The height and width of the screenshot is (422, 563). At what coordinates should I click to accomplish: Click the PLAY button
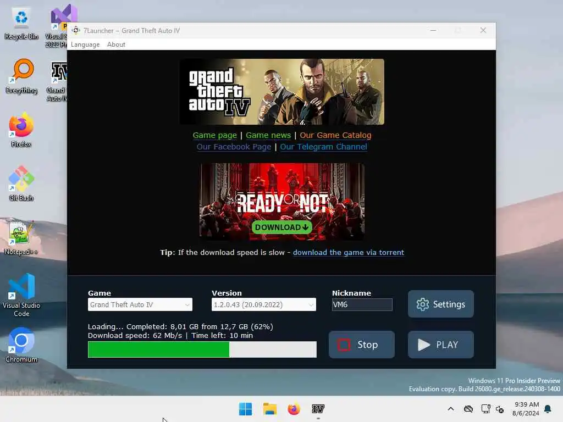click(440, 345)
